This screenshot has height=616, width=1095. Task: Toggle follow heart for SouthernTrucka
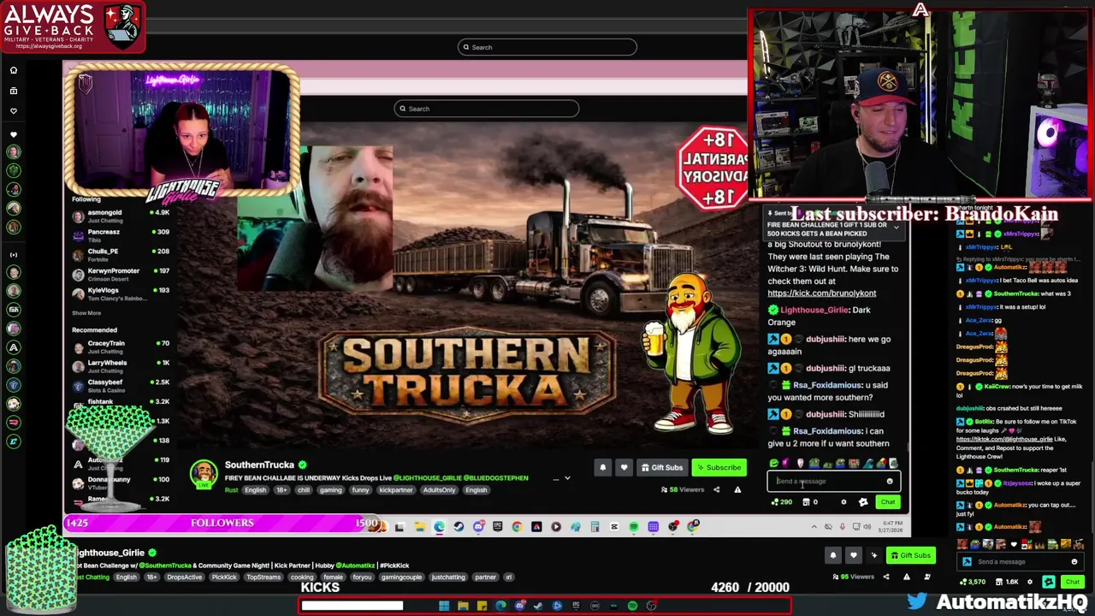(624, 467)
